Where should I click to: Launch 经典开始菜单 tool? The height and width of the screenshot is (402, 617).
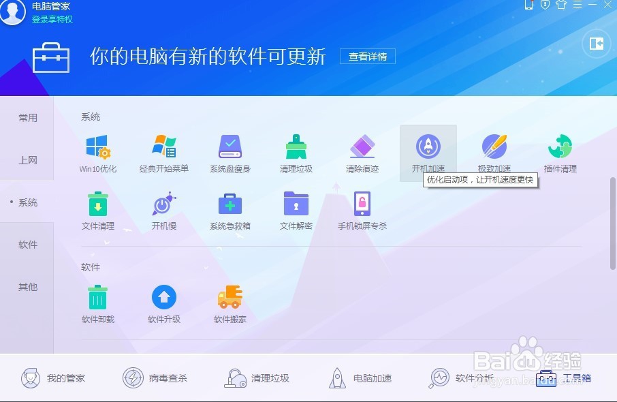coord(162,151)
